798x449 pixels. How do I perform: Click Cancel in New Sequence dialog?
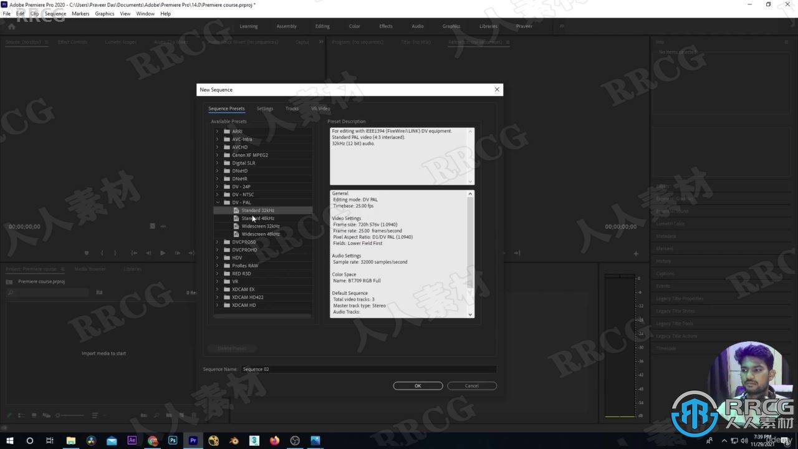(472, 385)
